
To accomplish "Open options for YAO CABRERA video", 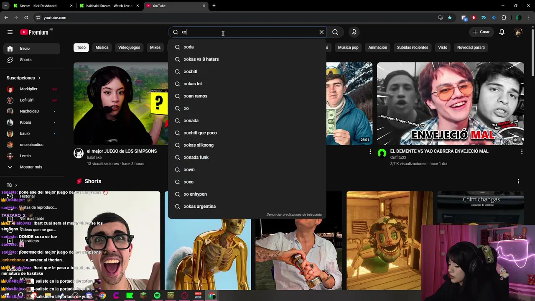I will click(522, 152).
